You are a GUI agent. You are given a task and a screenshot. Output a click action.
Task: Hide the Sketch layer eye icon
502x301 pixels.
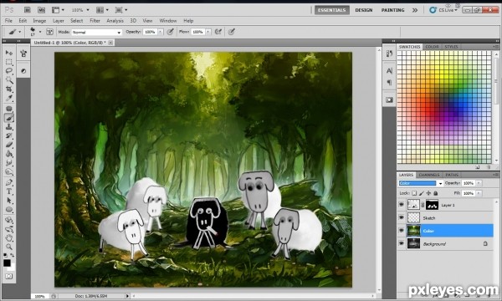point(402,218)
